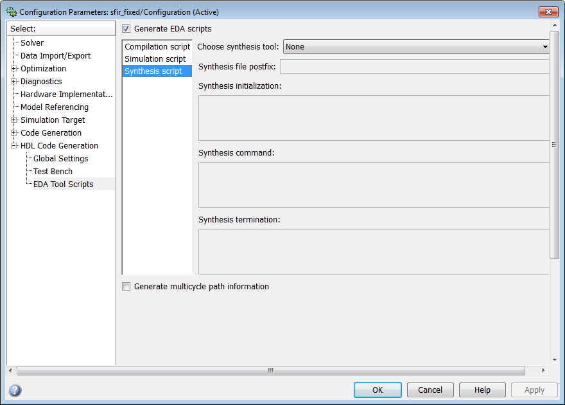Click the scroll right arrow
Screen dimensions: 565x405
click(x=543, y=370)
